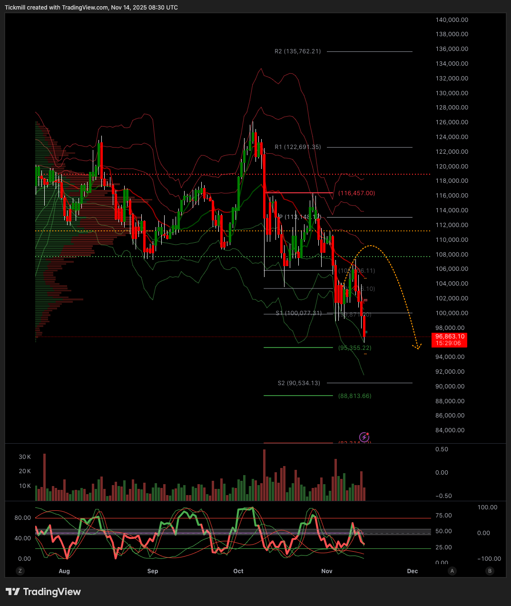Click the 140,000.00 price axis label
Image resolution: width=511 pixels, height=606 pixels.
(x=452, y=20)
